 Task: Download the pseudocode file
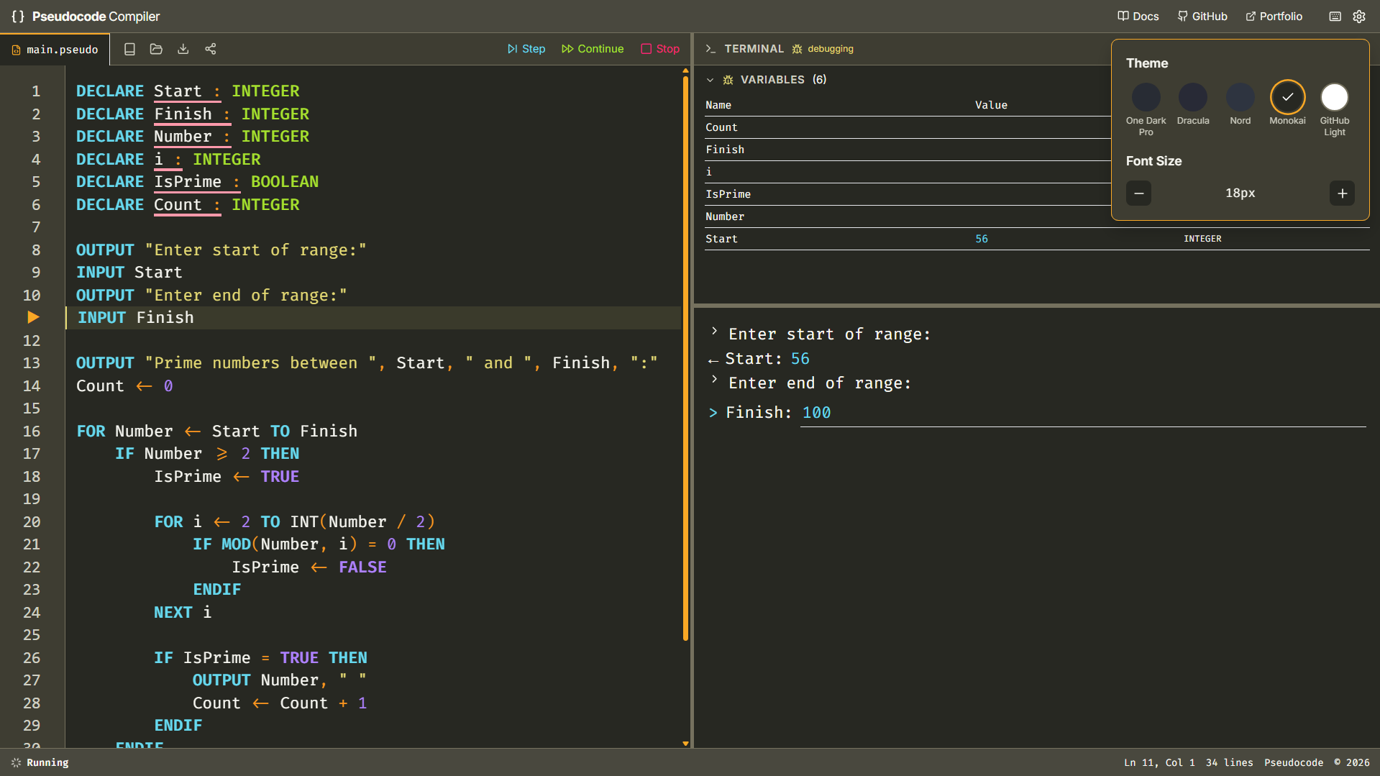point(183,49)
